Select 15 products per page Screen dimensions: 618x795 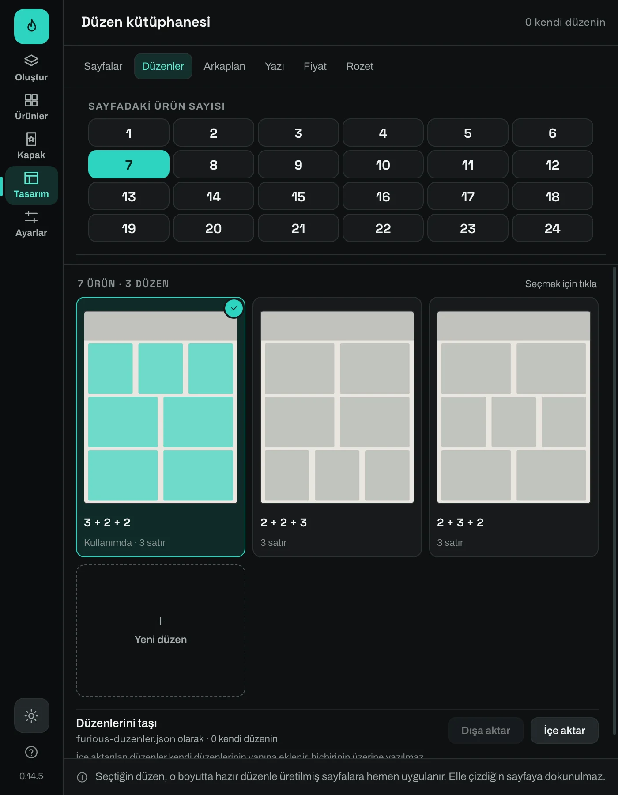298,196
